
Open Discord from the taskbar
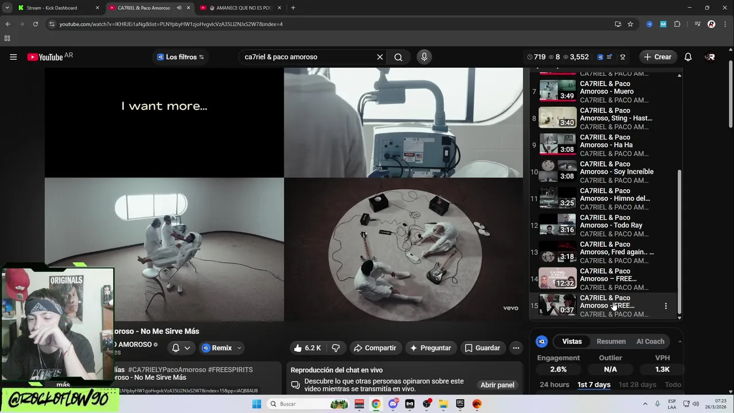(x=393, y=404)
